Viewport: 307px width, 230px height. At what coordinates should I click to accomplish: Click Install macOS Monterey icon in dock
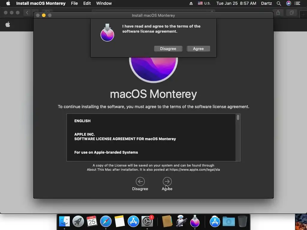195,221
